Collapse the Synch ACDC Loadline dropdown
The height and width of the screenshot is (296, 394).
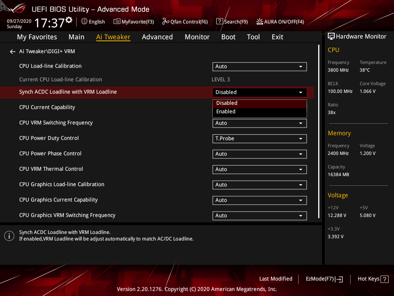[x=260, y=92]
